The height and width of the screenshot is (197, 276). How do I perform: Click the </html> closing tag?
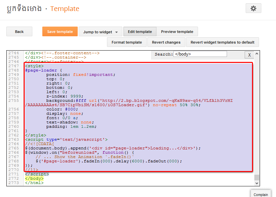34,183
